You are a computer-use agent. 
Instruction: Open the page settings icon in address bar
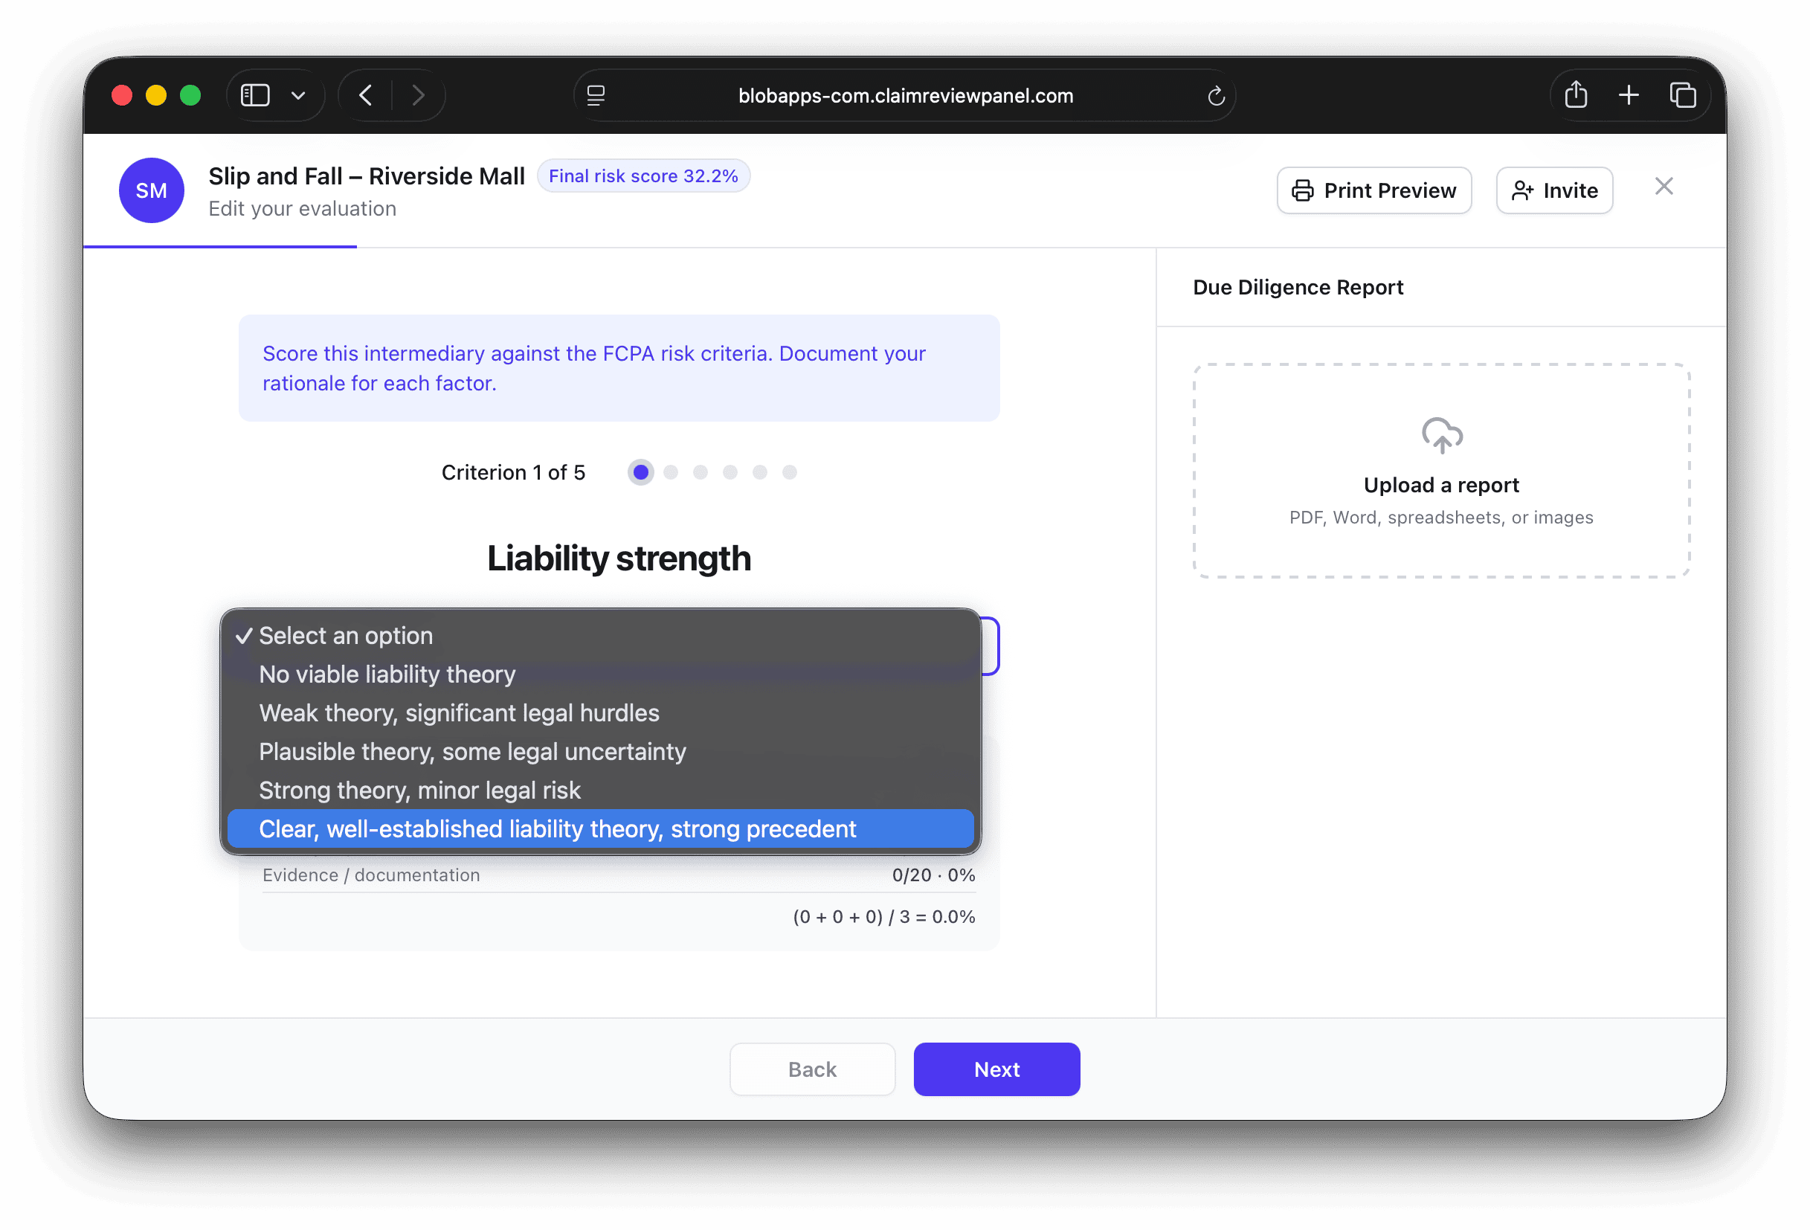(x=596, y=95)
